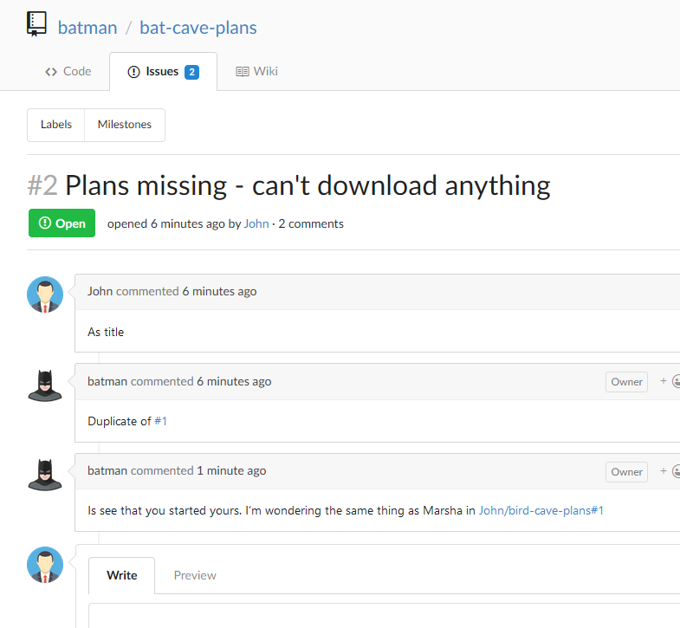Click the repository book icon

36,24
